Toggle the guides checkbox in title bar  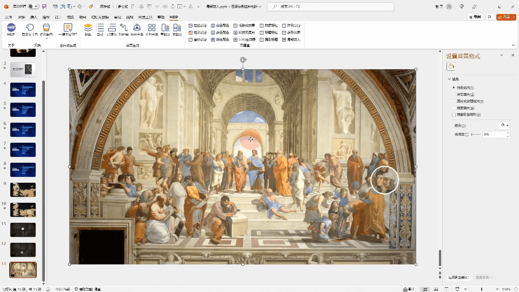click(x=114, y=6)
